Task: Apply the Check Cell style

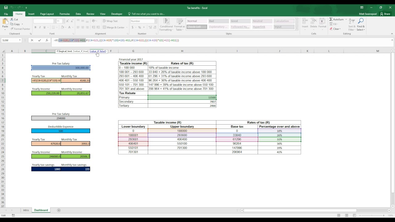Action: pyautogui.click(x=197, y=27)
